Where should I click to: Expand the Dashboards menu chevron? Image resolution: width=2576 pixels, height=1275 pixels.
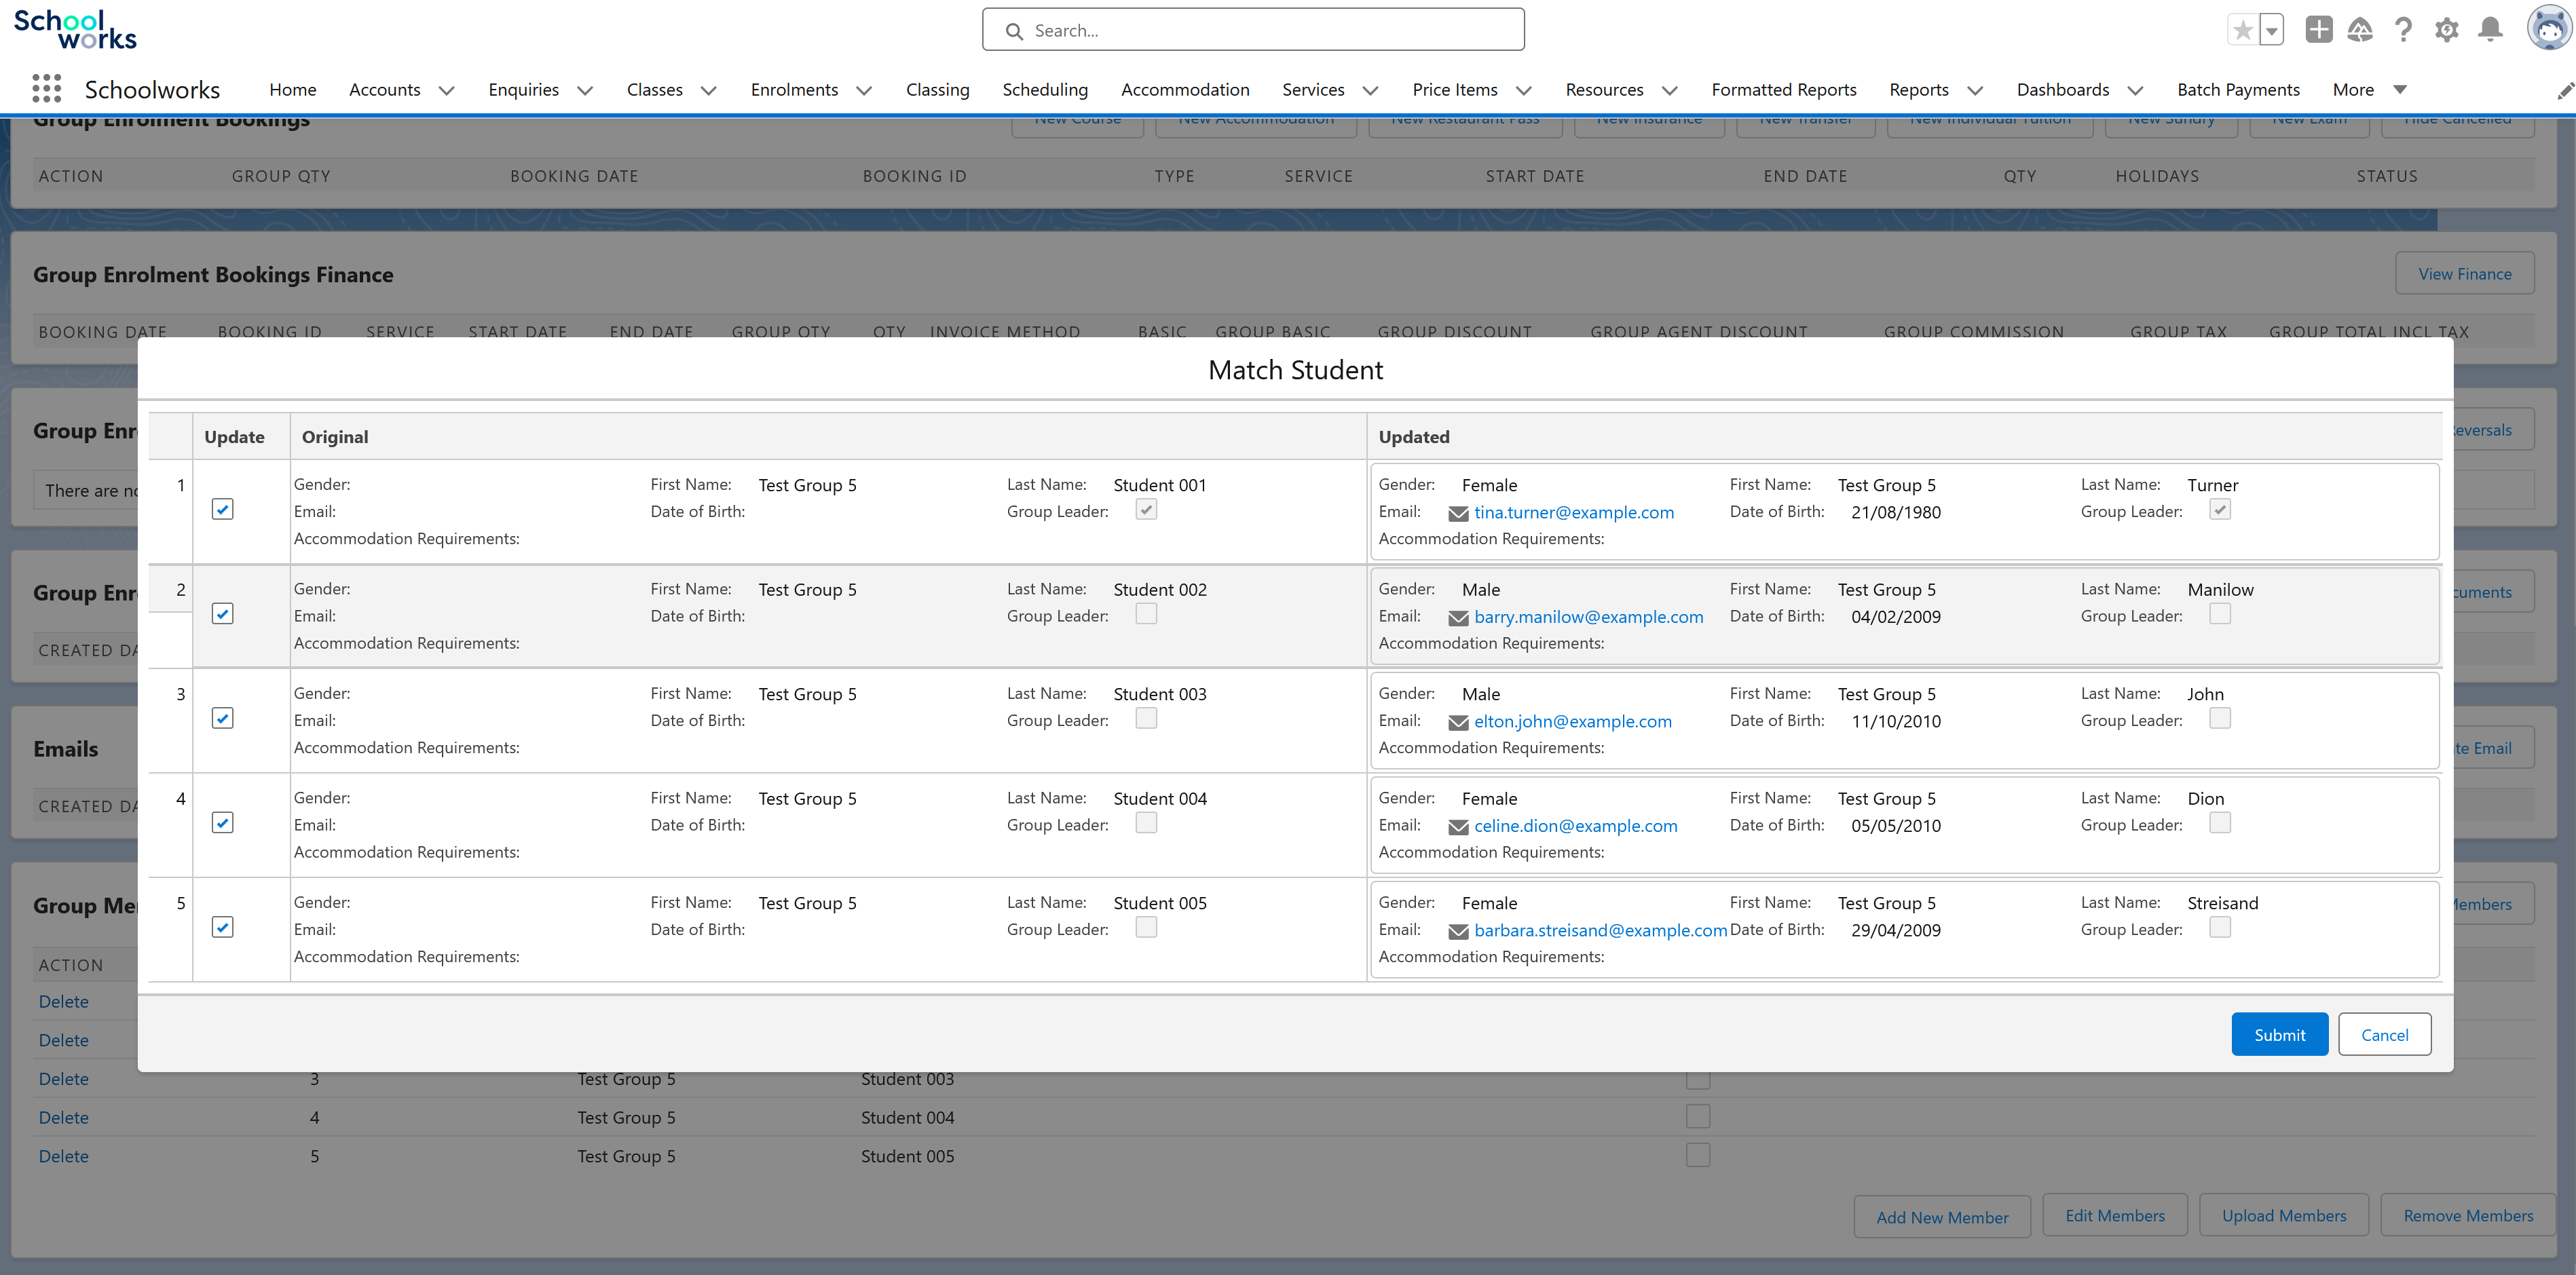click(x=2136, y=91)
